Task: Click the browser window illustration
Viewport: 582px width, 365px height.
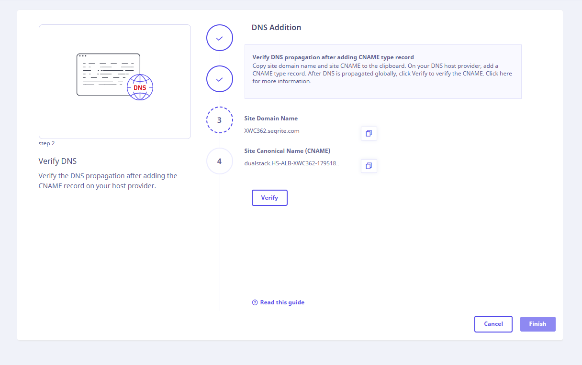Action: click(108, 75)
